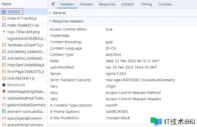This screenshot has width=197, height=127.
Task: Click the document icon beside 10.0.0.5
Action: coord(4,12)
